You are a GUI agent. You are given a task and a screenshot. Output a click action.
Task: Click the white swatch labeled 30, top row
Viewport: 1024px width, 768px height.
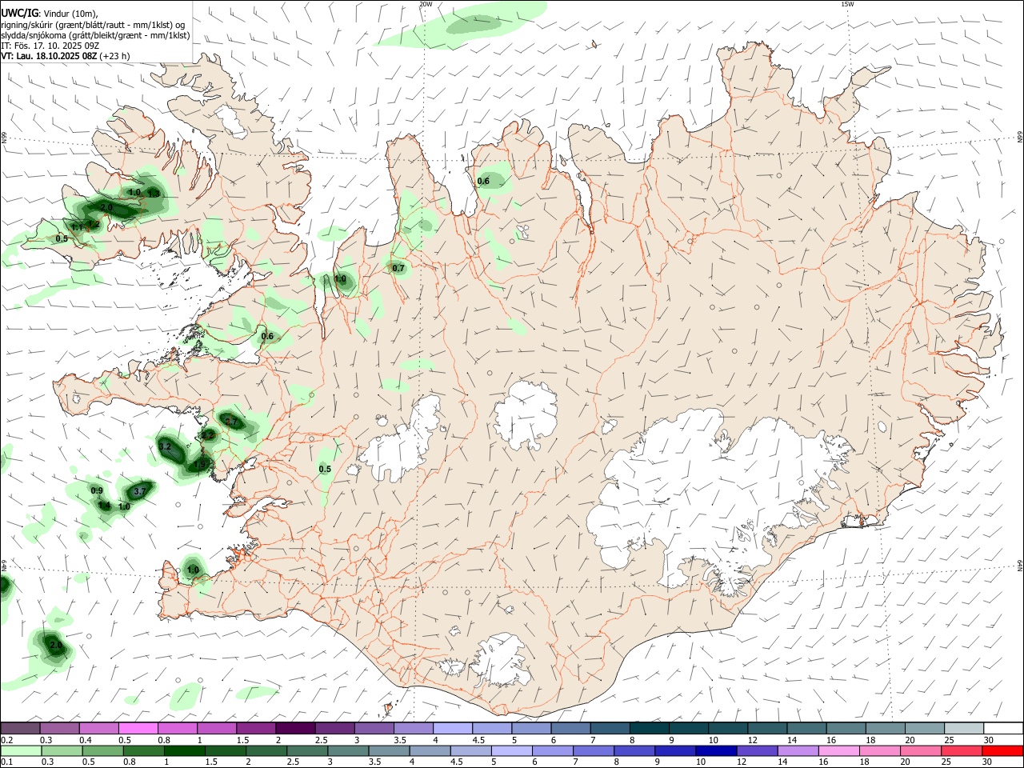pos(1002,728)
